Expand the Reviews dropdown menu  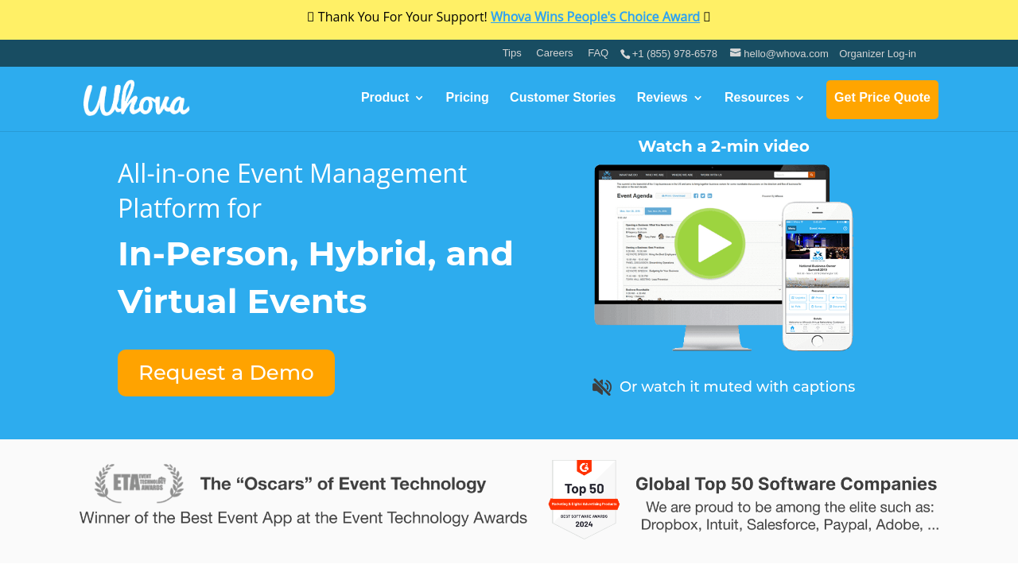[670, 98]
